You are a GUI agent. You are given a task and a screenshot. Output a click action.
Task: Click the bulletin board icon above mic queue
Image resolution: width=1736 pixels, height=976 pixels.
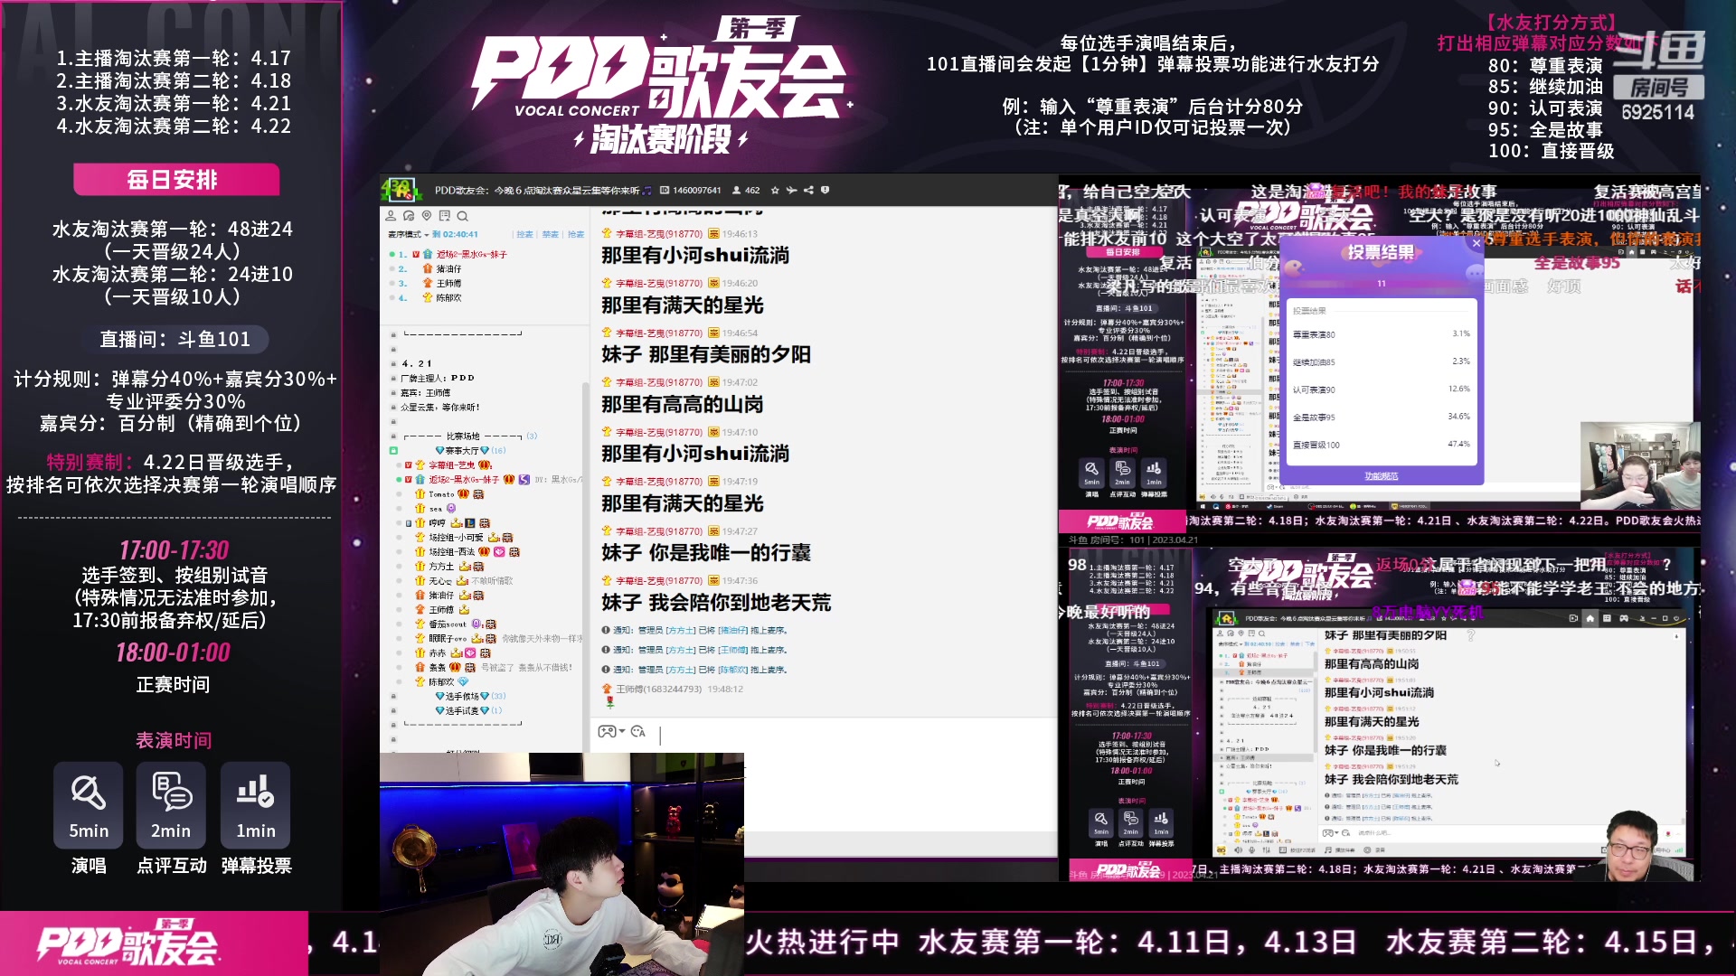444,216
